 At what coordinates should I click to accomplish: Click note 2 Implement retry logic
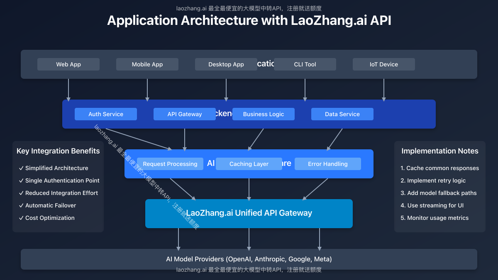coord(433,180)
